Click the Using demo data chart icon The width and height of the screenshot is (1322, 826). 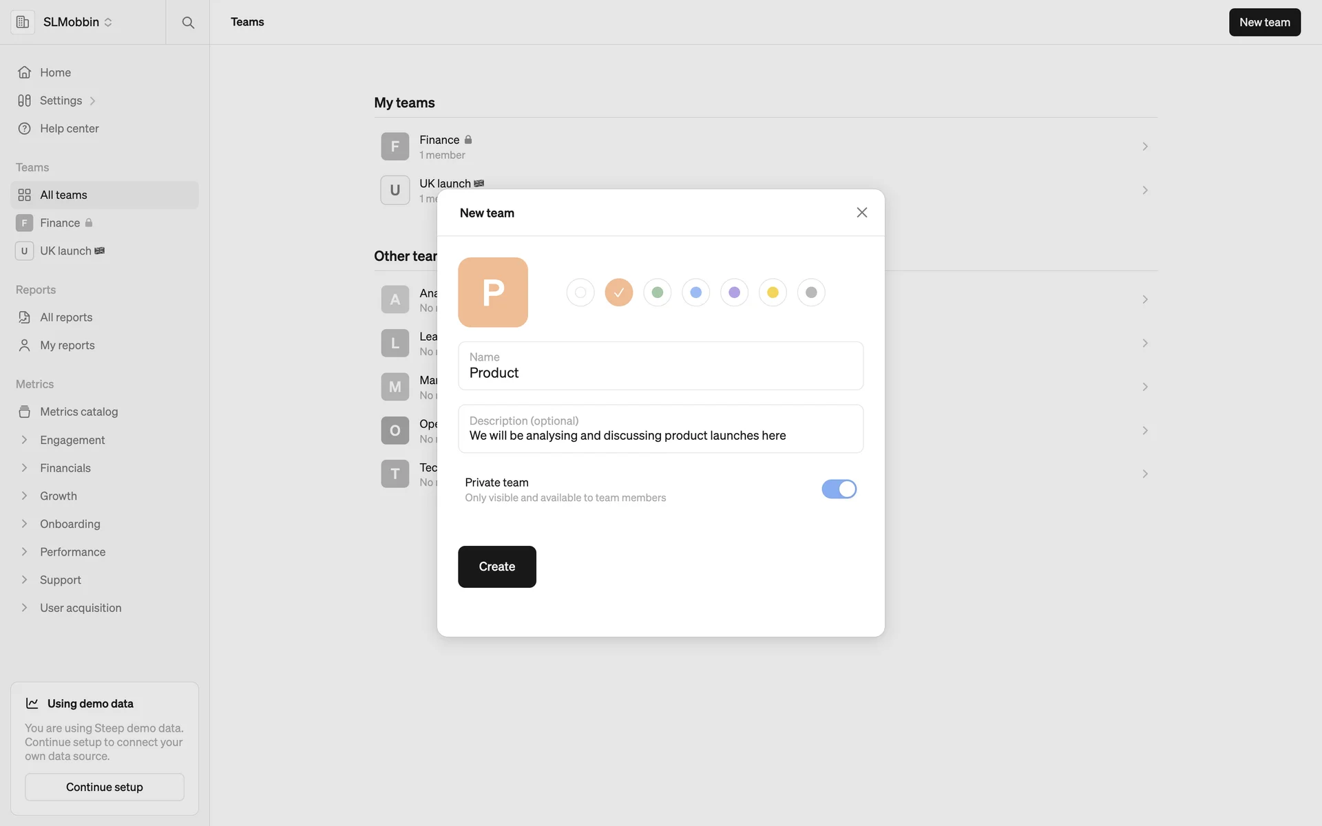tap(32, 703)
